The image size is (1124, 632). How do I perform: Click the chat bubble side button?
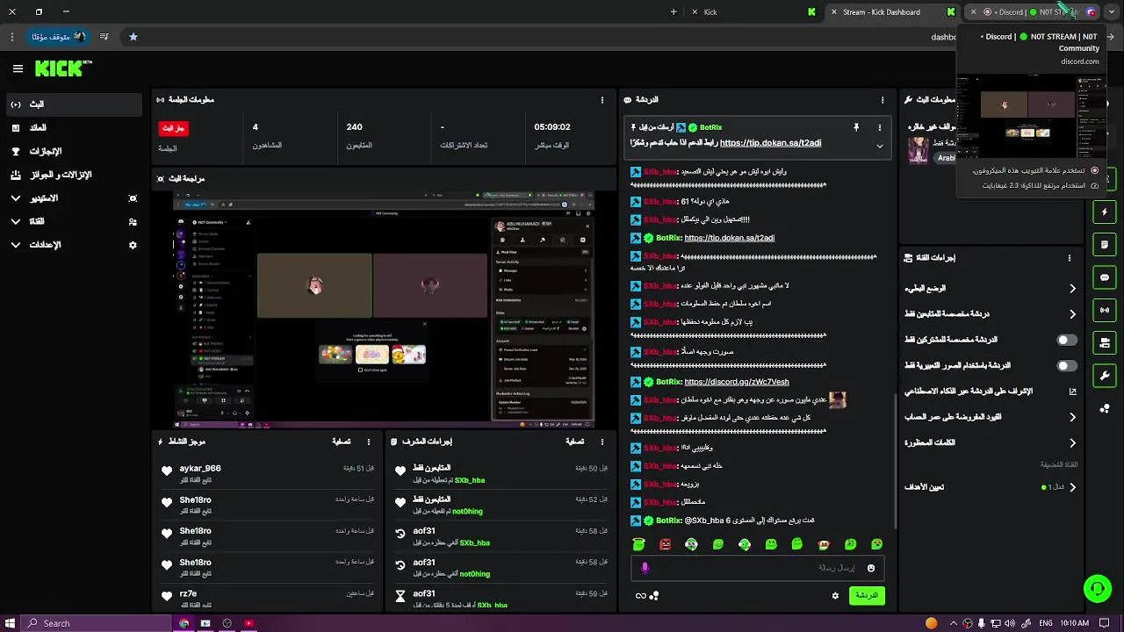click(1105, 277)
